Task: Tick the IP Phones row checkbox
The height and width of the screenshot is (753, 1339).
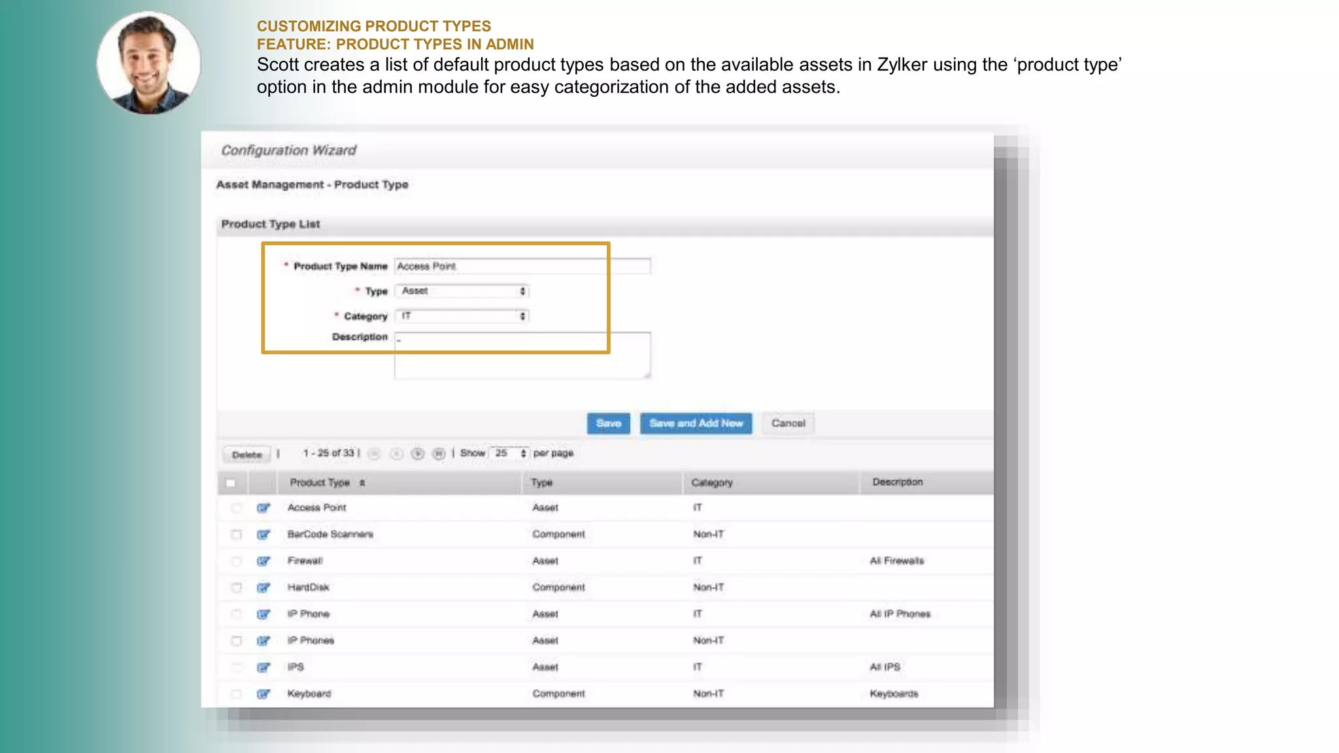Action: (237, 641)
